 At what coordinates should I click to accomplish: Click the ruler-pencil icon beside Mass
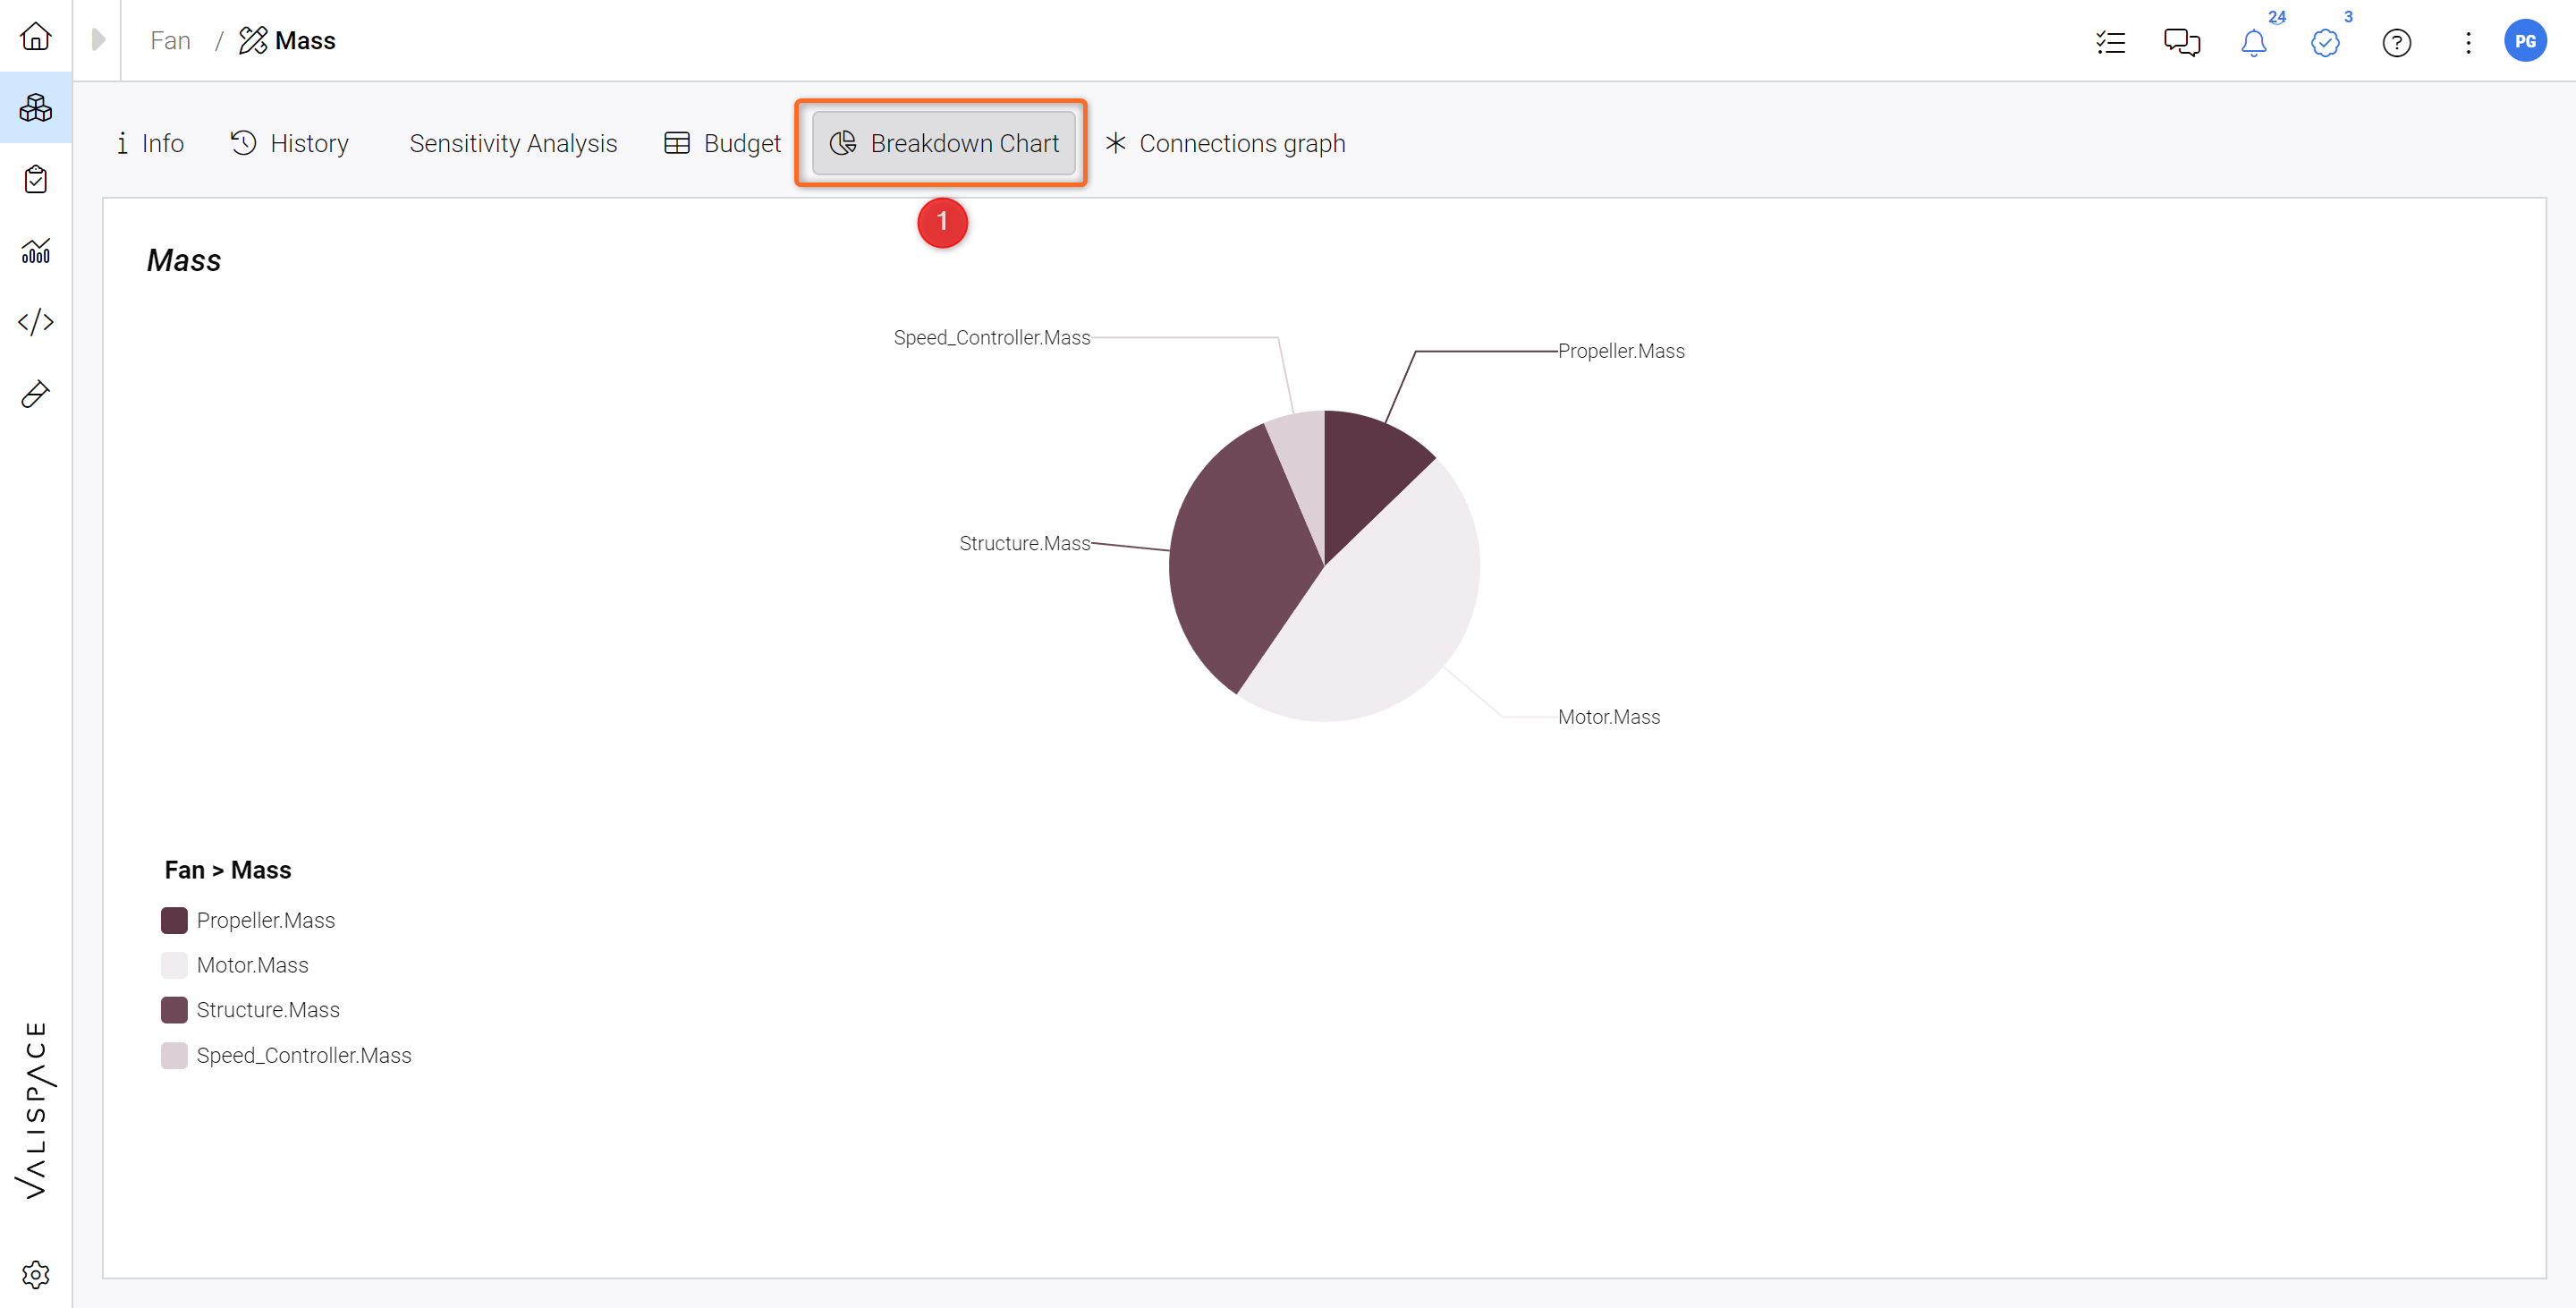253,40
